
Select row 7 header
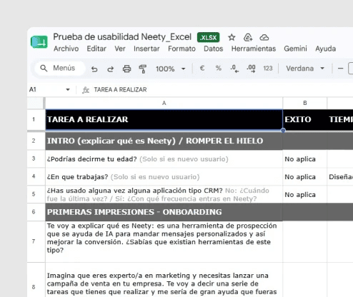point(34,241)
